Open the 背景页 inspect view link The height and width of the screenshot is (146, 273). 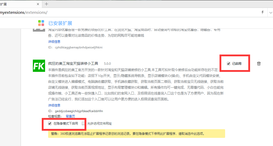point(70,116)
